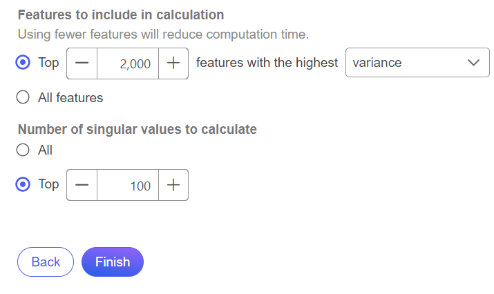Click the chevron arrow of the variance dropdown
494x294 pixels.
coord(473,63)
